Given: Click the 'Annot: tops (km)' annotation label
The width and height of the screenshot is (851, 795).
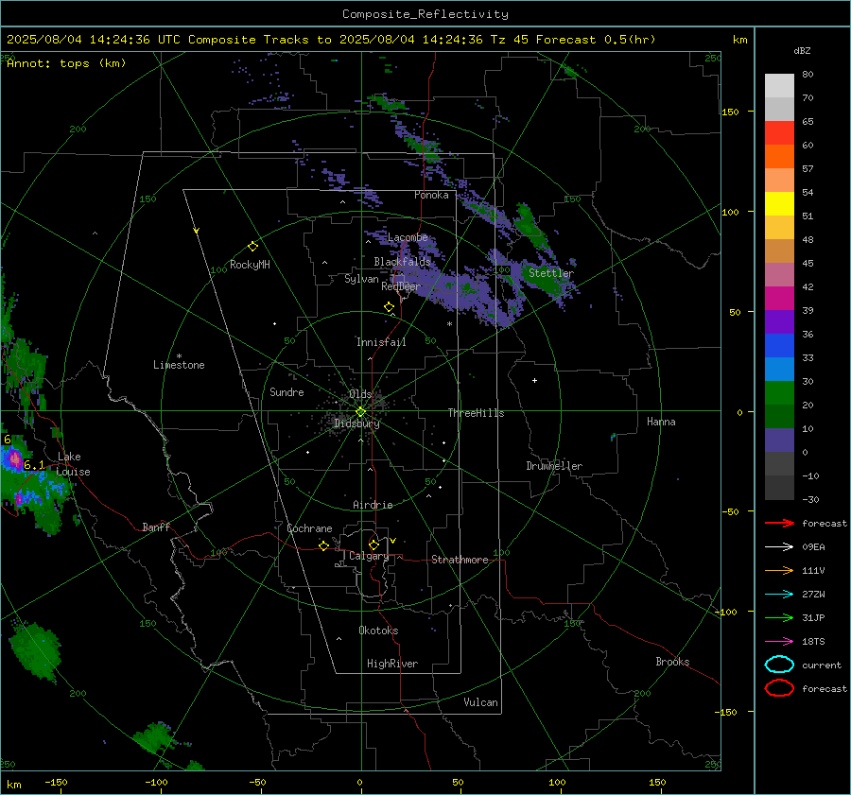Looking at the screenshot, I should coord(66,63).
